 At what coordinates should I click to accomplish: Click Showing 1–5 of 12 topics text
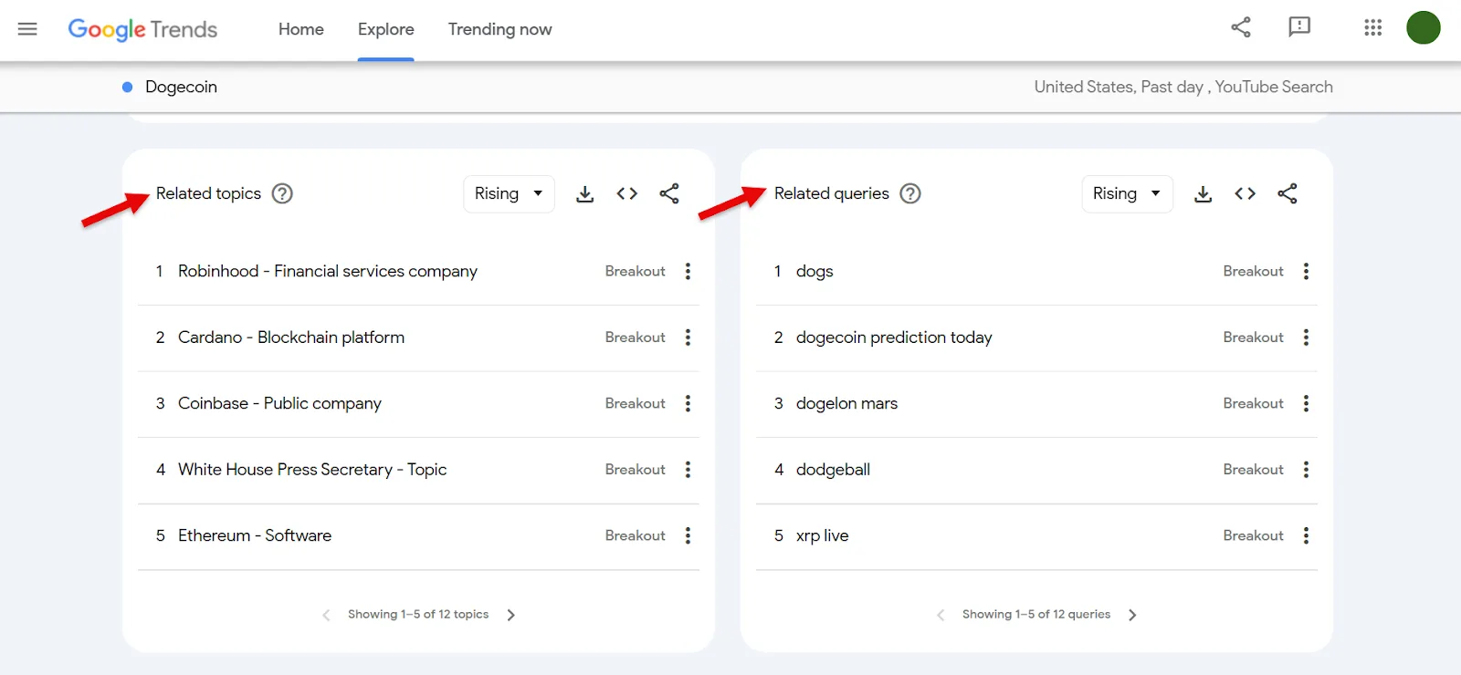418,615
